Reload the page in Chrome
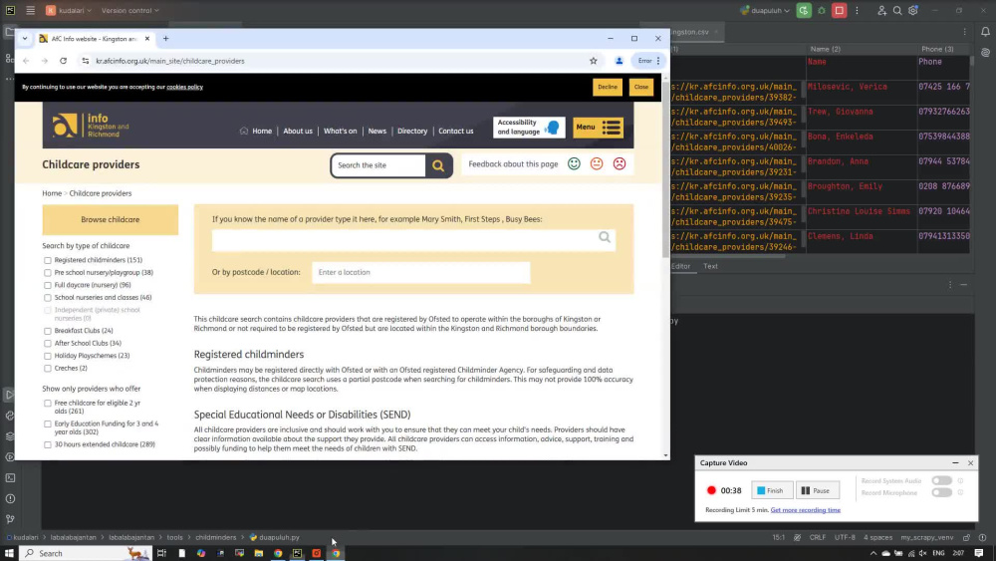Viewport: 996px width, 561px height. [x=64, y=61]
